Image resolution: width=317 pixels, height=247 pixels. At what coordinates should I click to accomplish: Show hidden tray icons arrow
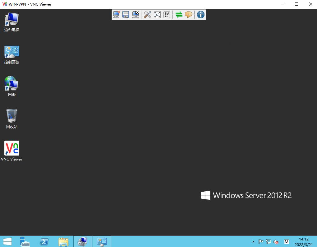[x=253, y=242]
